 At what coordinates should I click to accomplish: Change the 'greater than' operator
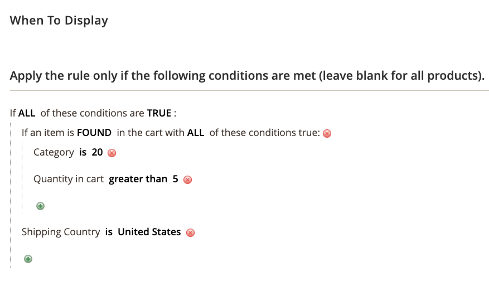click(138, 179)
